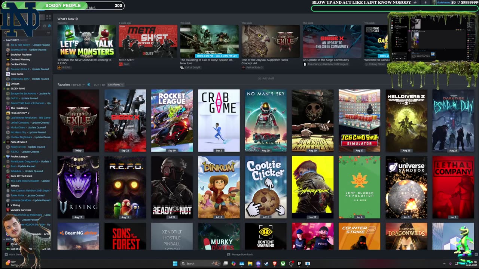This screenshot has height=269, width=479.
Task: Open the Windows Start button
Action: coord(175,263)
